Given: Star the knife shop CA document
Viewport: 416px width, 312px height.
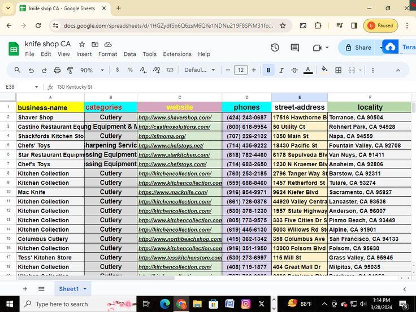Looking at the screenshot, I should pos(82,44).
